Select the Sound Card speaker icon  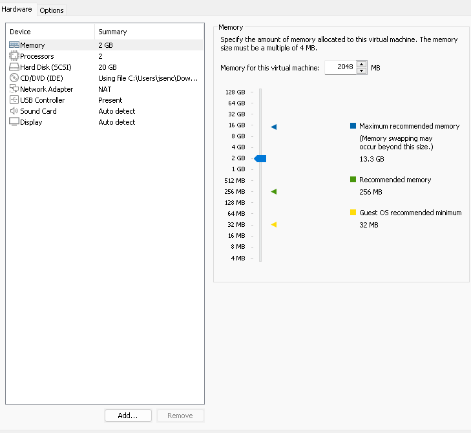tap(14, 111)
